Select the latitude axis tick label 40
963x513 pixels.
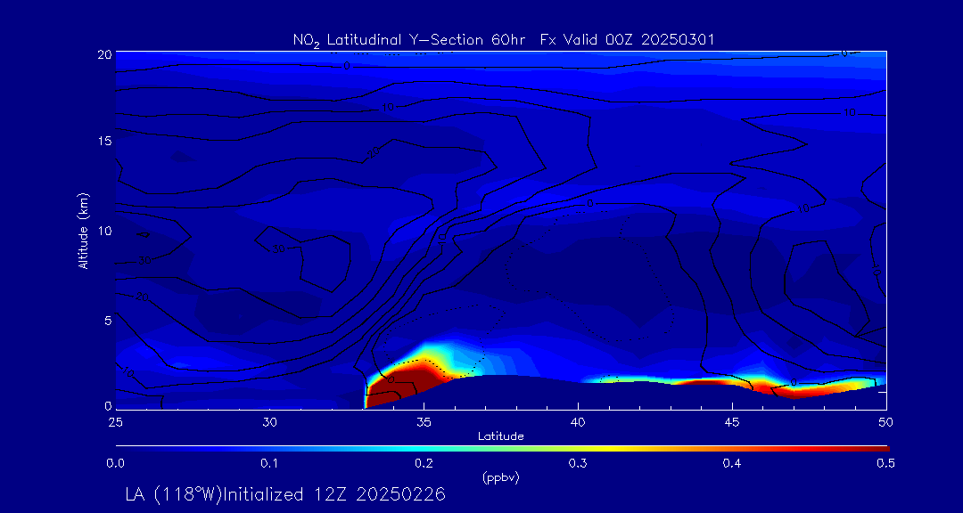point(579,421)
